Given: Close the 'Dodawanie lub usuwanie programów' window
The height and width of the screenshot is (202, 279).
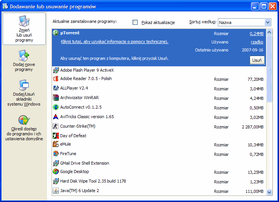Looking at the screenshot, I should [x=273, y=6].
